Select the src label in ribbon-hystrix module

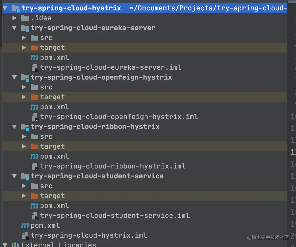pyautogui.click(x=46, y=136)
